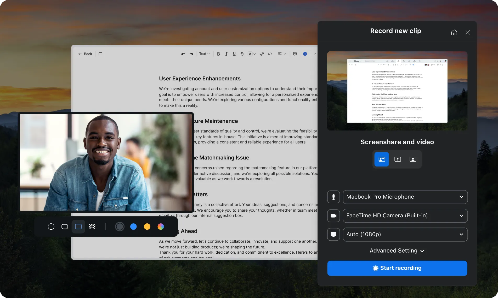Click the home icon in recording panel
Viewport: 498px width, 298px height.
click(454, 32)
